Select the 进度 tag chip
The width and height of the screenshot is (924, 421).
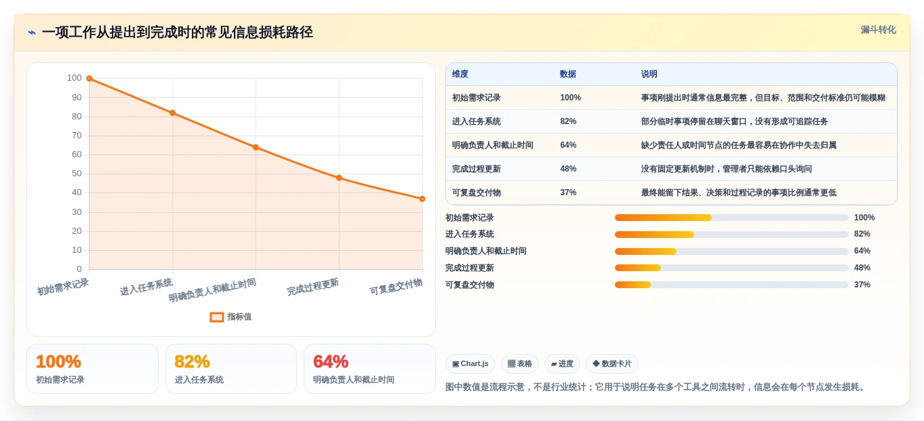(x=562, y=363)
